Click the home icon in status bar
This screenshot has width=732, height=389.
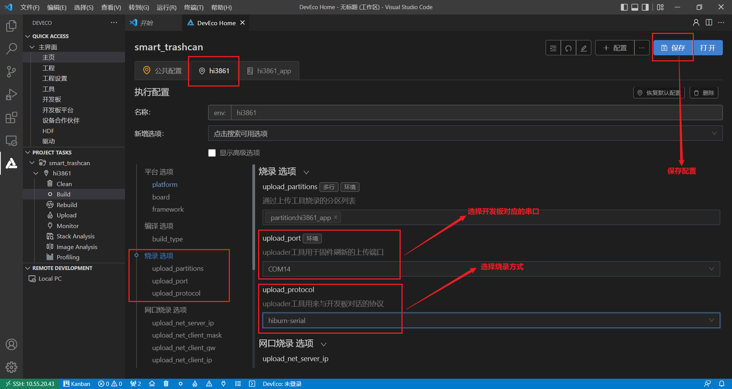click(x=152, y=384)
